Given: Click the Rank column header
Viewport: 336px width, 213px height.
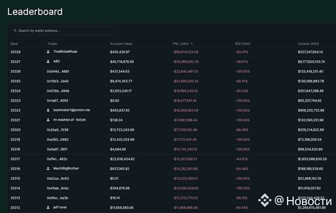Looking at the screenshot, I should click(14, 43).
